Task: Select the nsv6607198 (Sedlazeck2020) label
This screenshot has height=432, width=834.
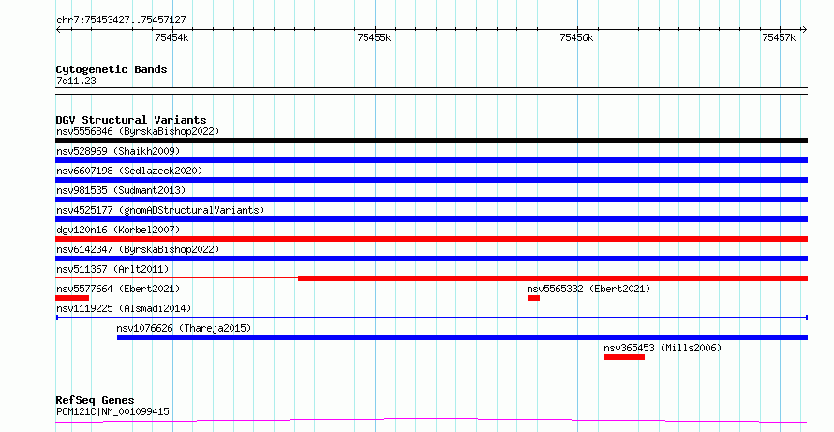Action: coord(129,171)
